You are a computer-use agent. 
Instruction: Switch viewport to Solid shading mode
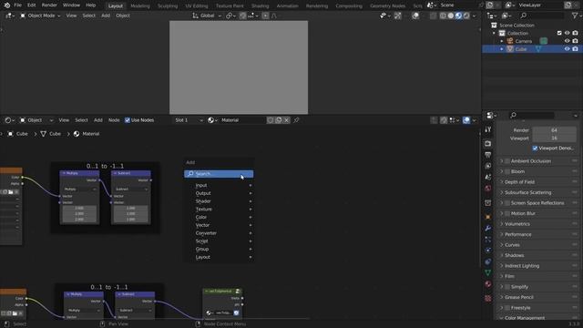click(451, 15)
